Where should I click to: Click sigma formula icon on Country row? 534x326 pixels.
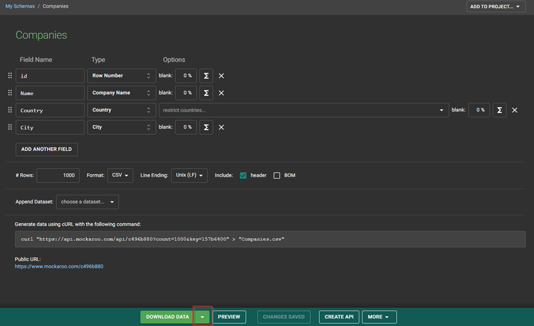pyautogui.click(x=499, y=110)
